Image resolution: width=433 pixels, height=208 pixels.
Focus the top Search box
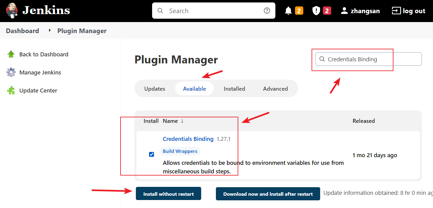click(x=214, y=11)
